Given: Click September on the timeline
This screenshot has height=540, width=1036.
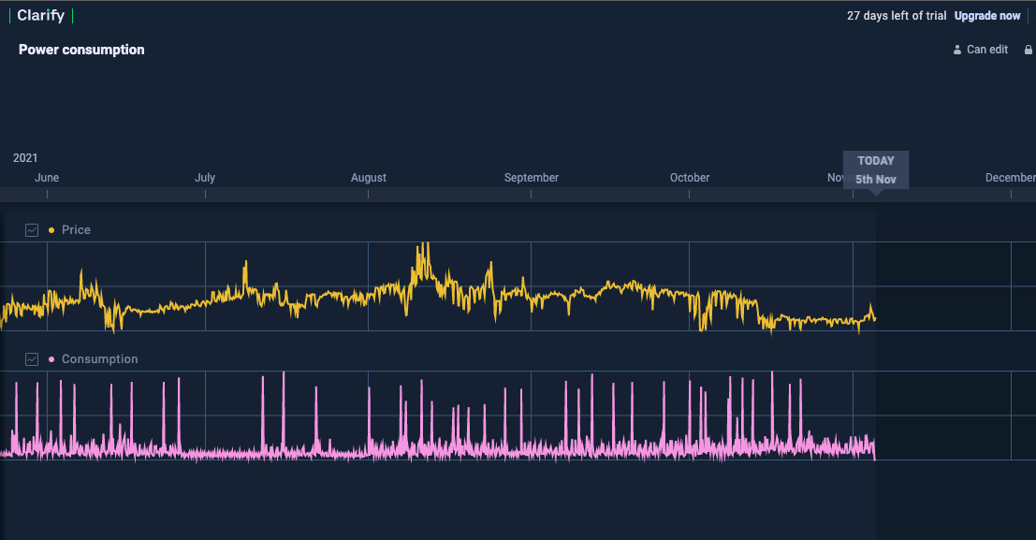Looking at the screenshot, I should [532, 178].
